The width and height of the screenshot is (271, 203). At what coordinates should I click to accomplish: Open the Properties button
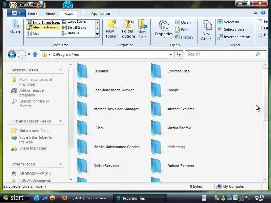click(164, 29)
